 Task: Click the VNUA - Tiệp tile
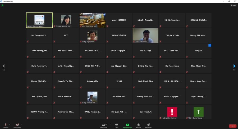(x=145, y=51)
